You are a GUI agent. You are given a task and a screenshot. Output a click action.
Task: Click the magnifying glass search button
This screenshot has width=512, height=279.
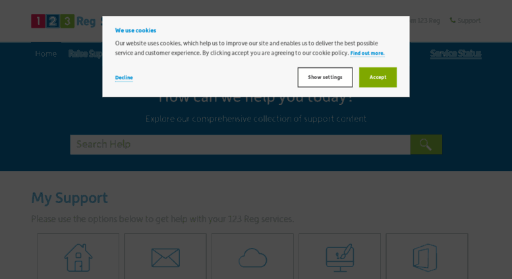(x=426, y=144)
